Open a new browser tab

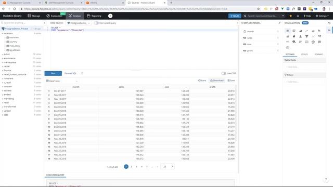(x=171, y=3)
